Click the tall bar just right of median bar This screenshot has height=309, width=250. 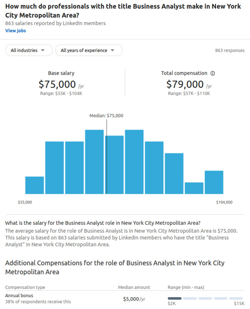(x=134, y=162)
